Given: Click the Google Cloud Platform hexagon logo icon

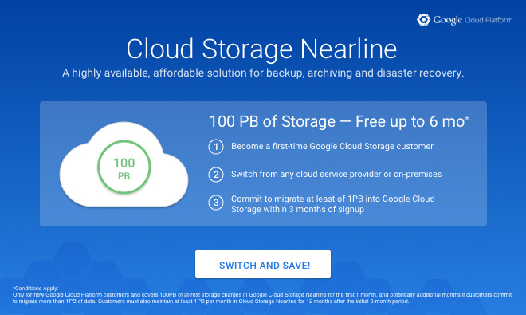Looking at the screenshot, I should (x=423, y=19).
